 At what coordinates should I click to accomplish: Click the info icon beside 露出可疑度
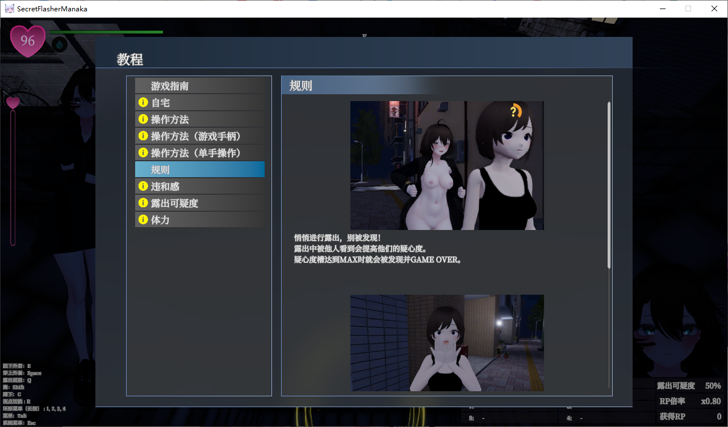143,203
